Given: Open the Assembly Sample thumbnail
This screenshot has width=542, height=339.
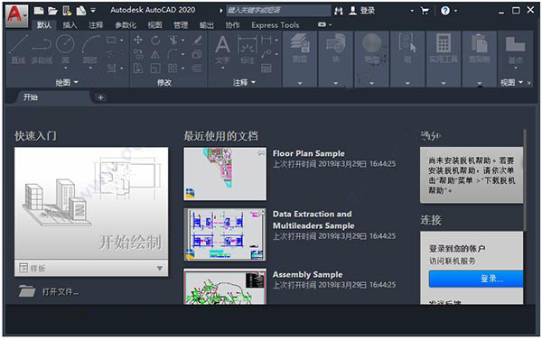Looking at the screenshot, I should pos(225,286).
